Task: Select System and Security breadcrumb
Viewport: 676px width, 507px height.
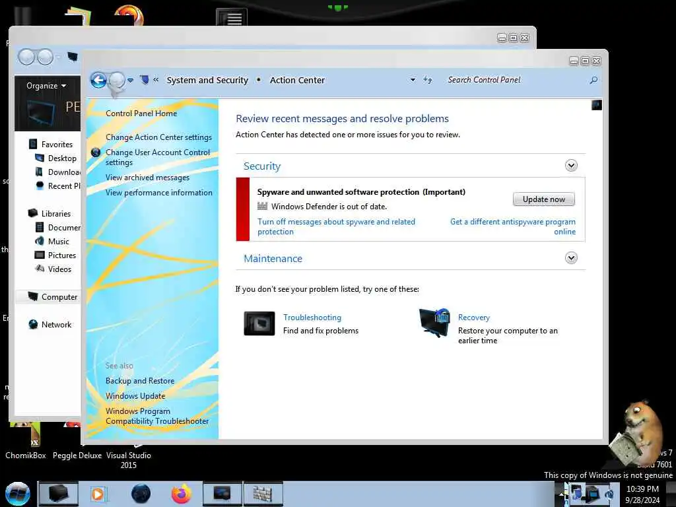Action: pos(207,80)
